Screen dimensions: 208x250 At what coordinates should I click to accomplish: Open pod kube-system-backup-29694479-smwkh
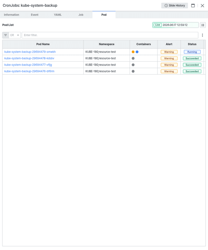pos(30,52)
